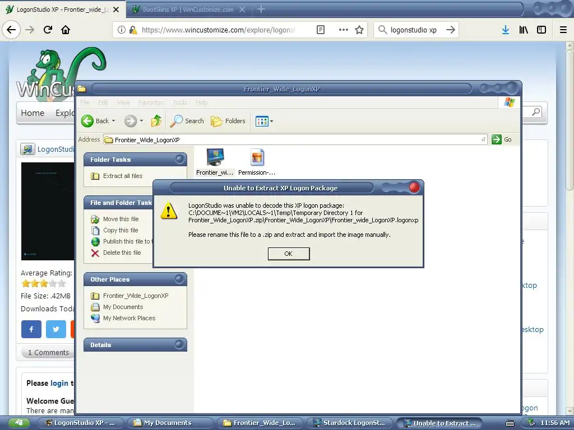Image resolution: width=574 pixels, height=430 pixels.
Task: Open the Forward history dropdown arrow
Action: pos(141,121)
